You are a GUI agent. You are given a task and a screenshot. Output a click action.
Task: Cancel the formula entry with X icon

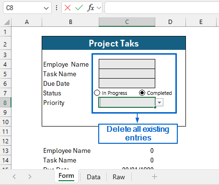(x=68, y=8)
